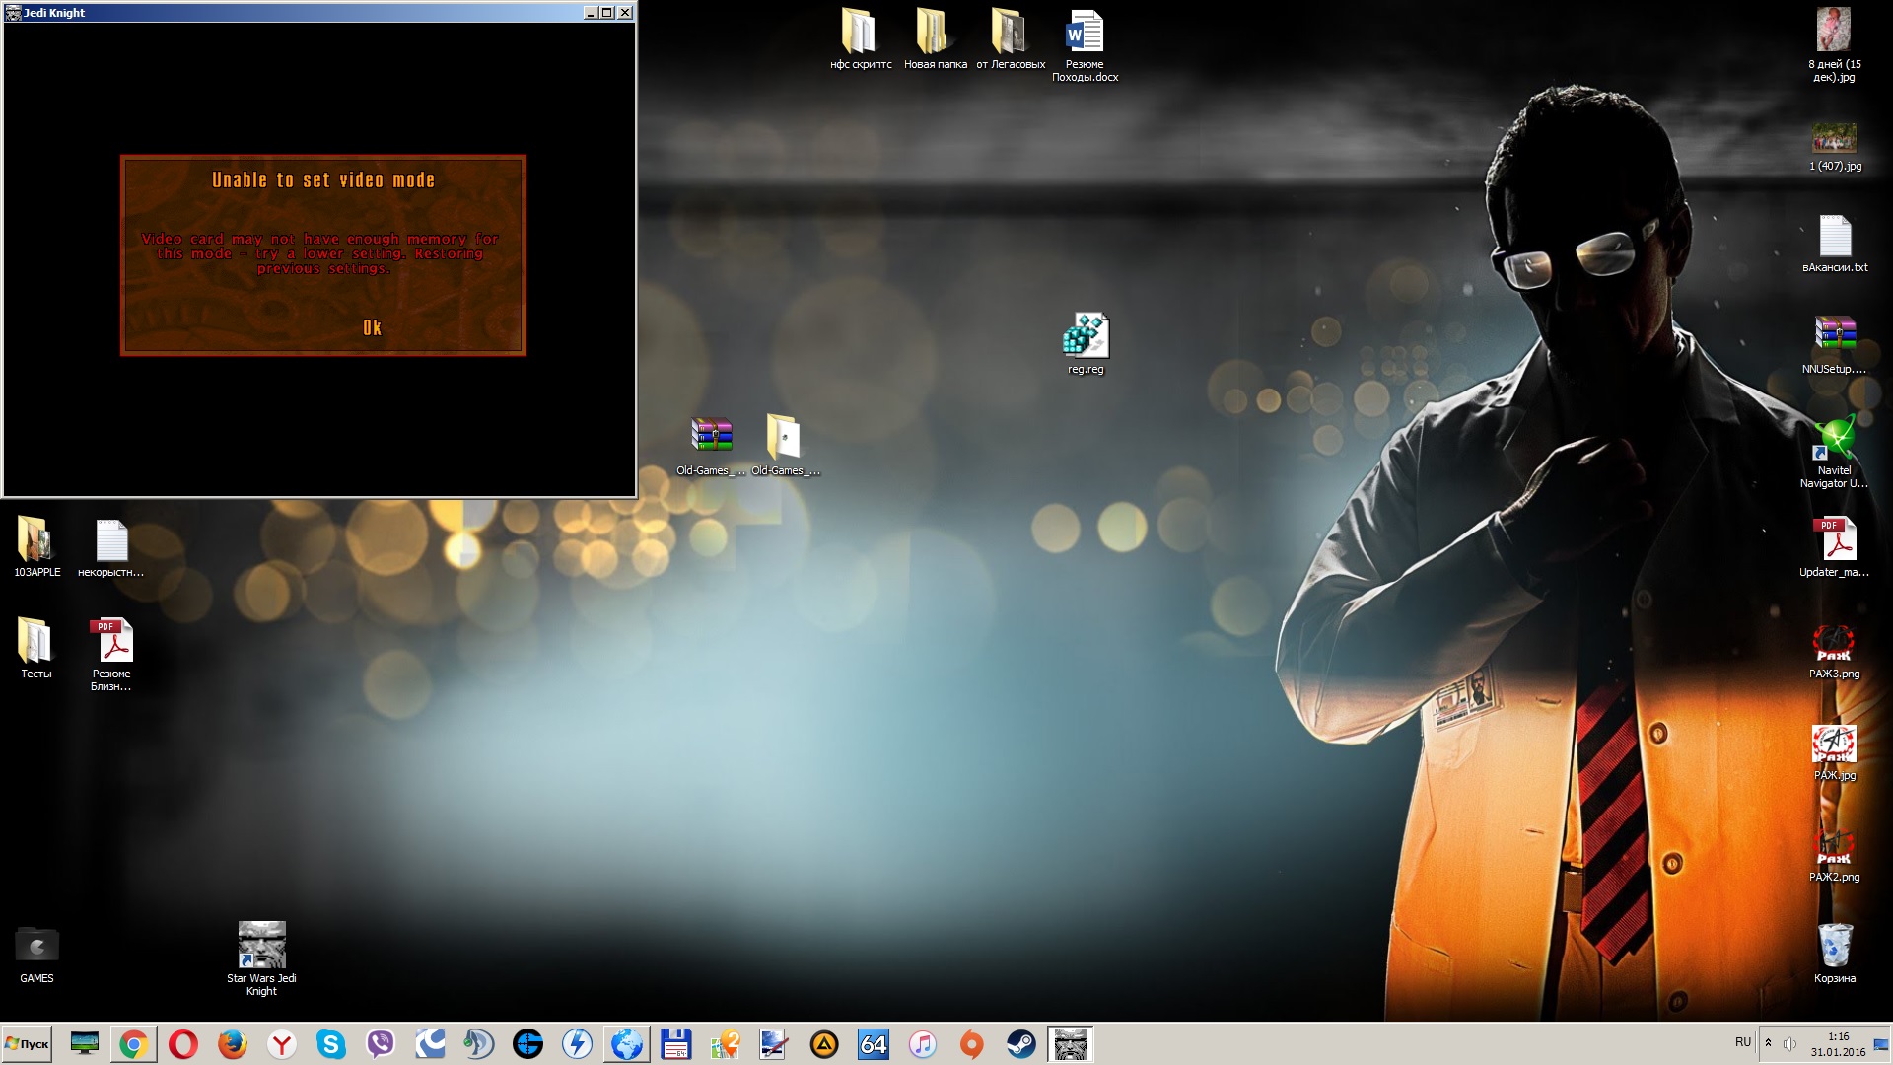Click Ok in the video mode error dialog
Image resolution: width=1893 pixels, height=1065 pixels.
click(372, 328)
